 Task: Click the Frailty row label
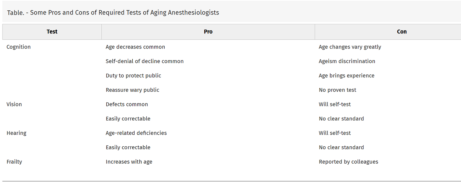point(14,162)
